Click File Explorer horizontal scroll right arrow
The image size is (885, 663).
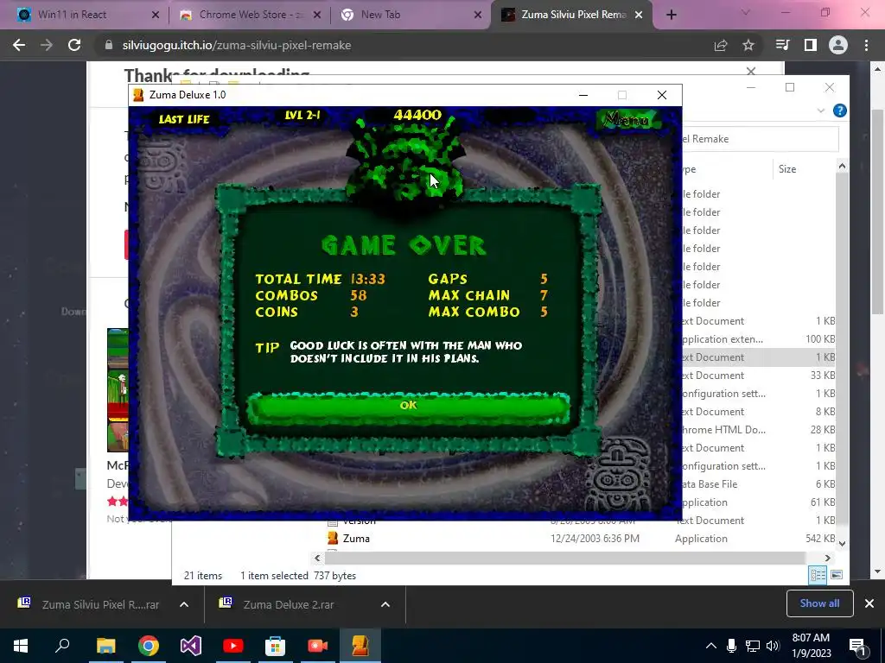pos(827,559)
